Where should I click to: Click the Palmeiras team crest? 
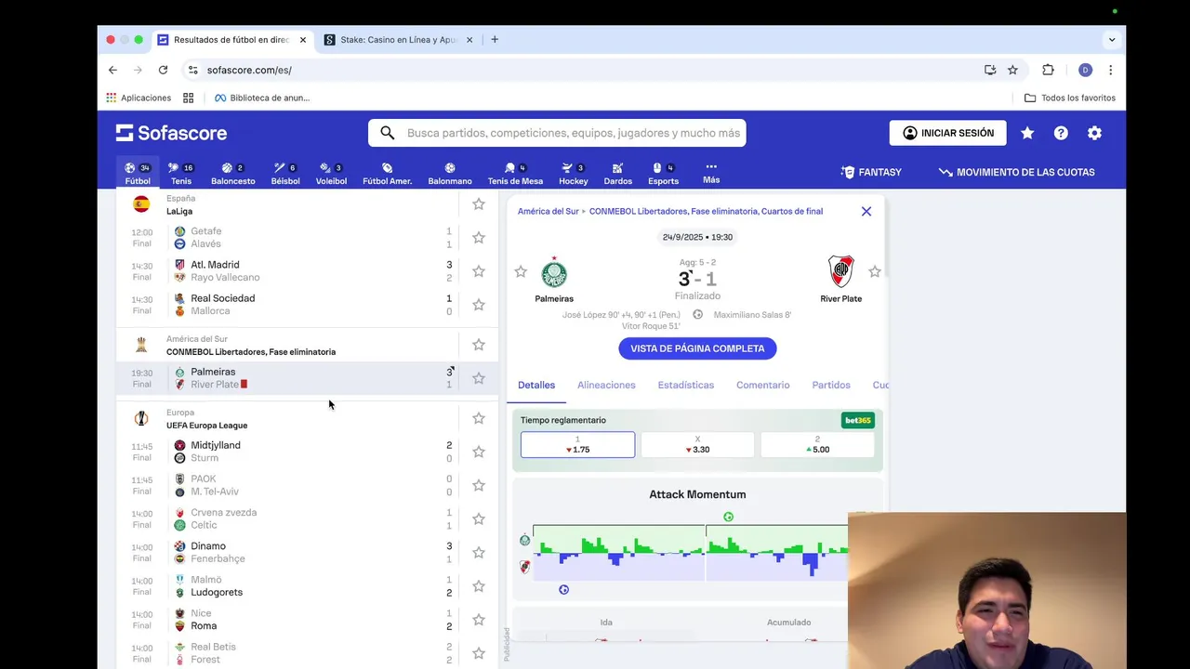[x=554, y=273]
